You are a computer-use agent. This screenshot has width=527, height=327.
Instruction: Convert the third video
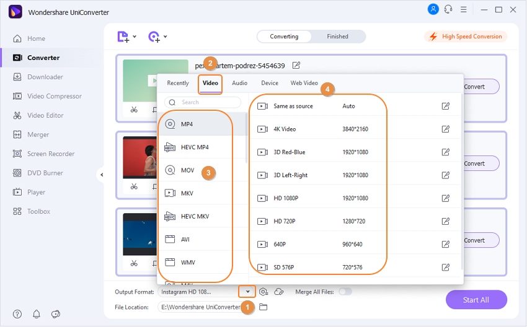(481, 240)
